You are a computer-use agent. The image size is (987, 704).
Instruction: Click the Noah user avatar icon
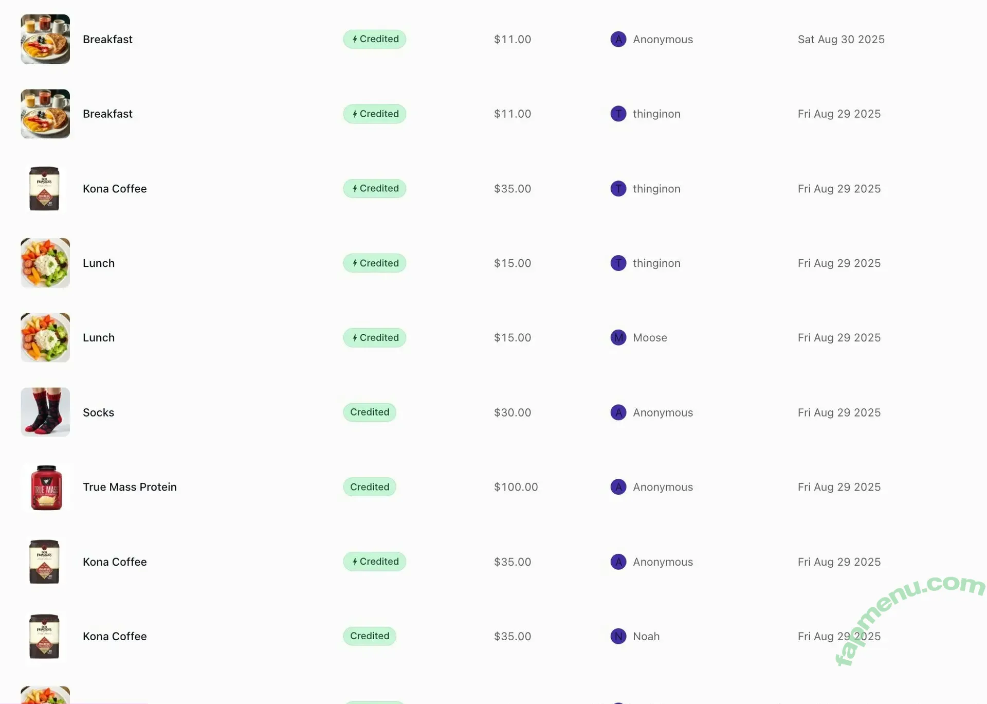pos(618,636)
